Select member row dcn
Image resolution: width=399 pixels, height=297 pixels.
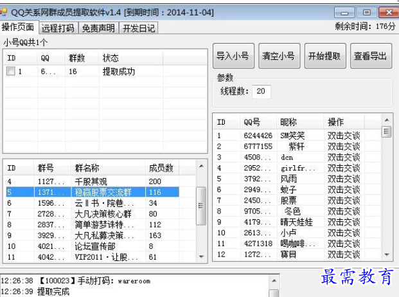tap(290, 157)
